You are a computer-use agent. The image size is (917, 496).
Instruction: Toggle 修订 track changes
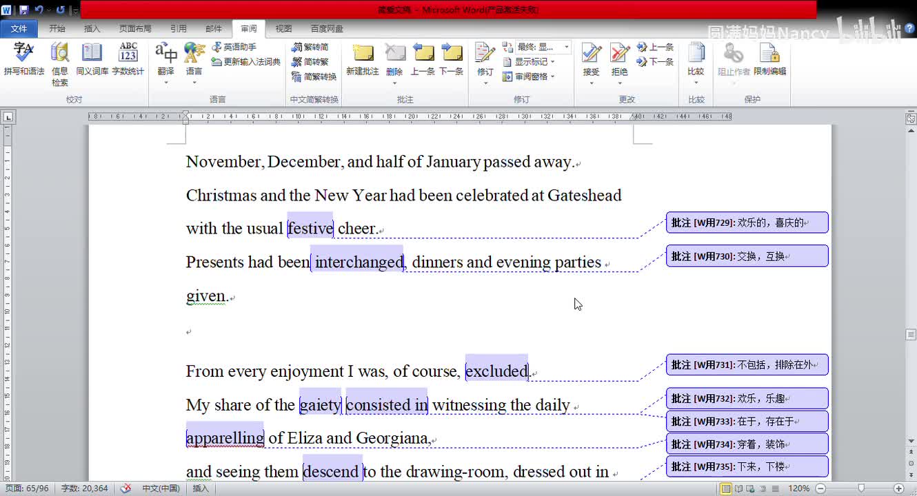pos(485,63)
